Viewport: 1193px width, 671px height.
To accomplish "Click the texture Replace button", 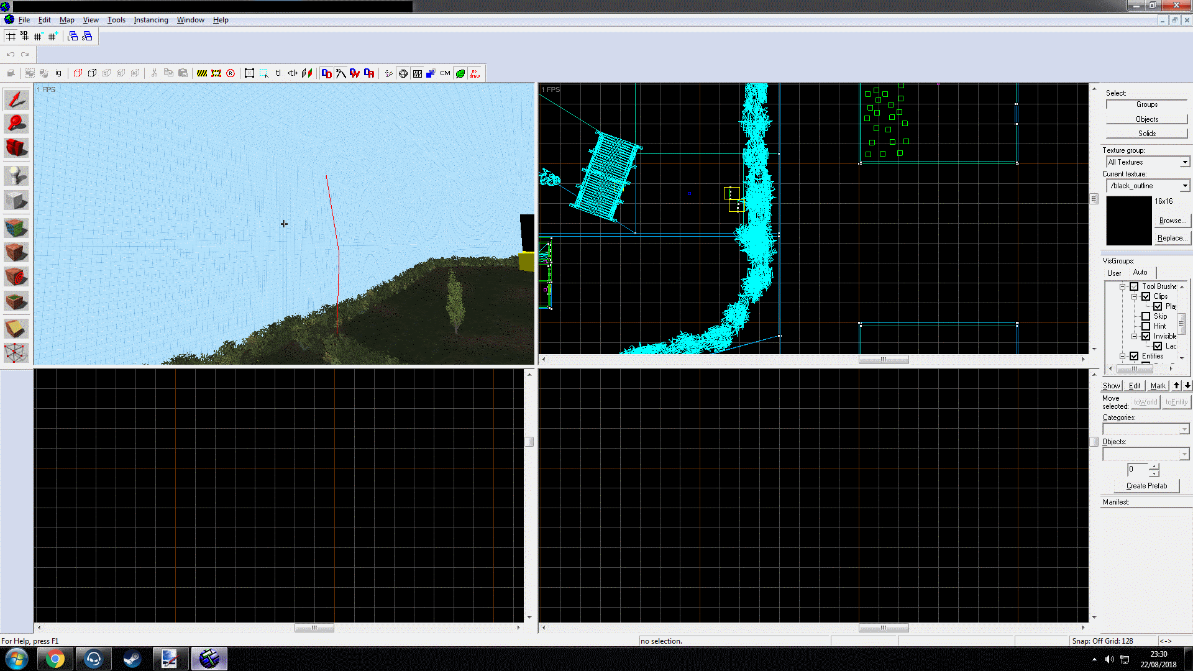I will pos(1172,238).
